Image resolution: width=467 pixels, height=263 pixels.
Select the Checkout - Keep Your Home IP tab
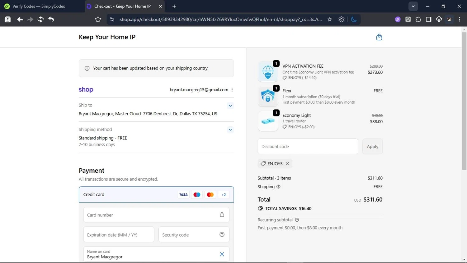[x=122, y=6]
